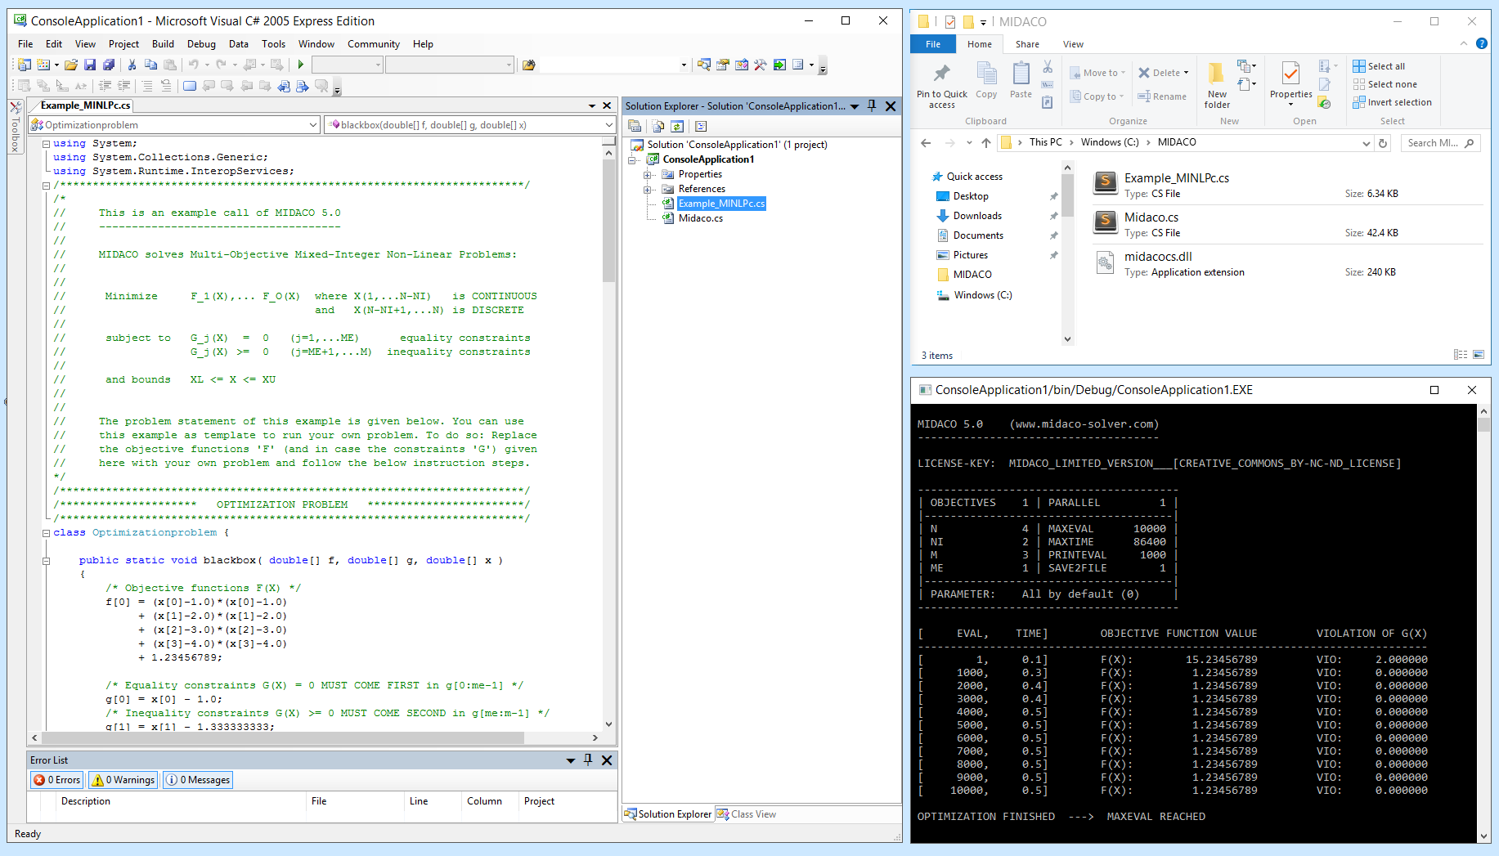This screenshot has width=1499, height=856.
Task: Click the console window scrollbar down arrow
Action: (1484, 836)
